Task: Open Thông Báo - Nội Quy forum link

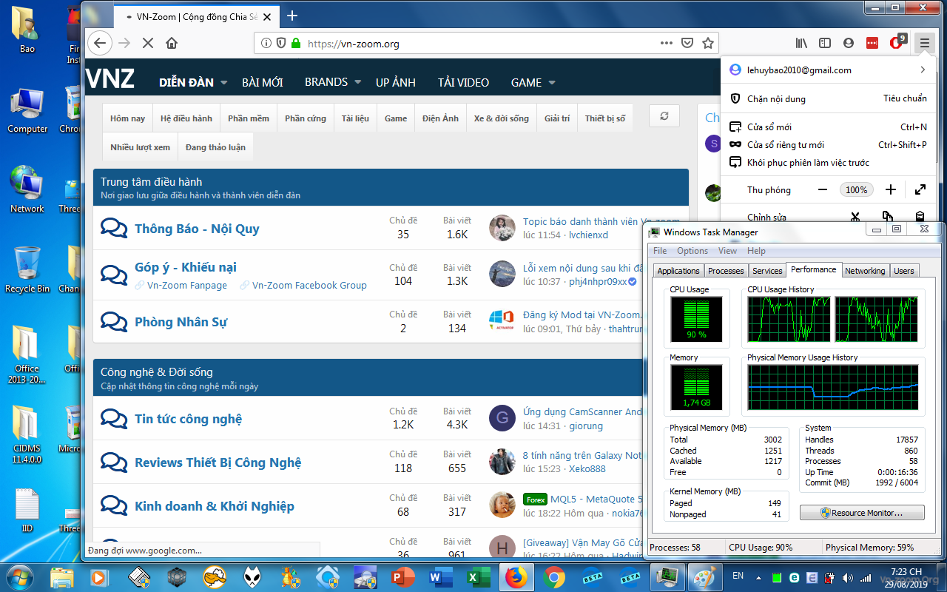Action: tap(197, 229)
